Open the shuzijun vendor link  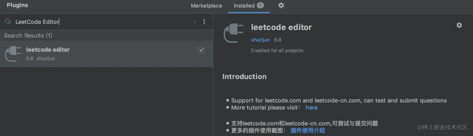click(x=260, y=40)
